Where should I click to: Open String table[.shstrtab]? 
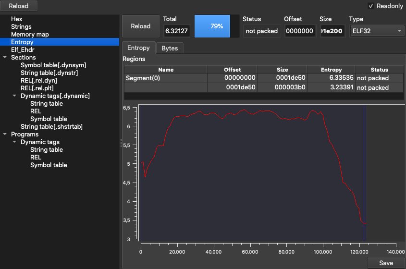point(51,127)
